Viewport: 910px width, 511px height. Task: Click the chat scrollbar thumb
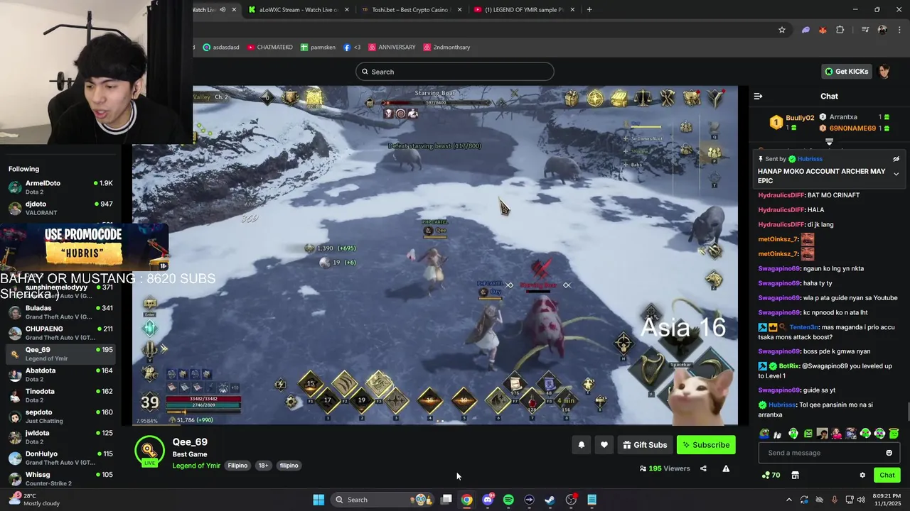click(907, 411)
